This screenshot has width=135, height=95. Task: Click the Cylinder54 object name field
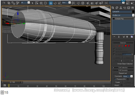pyautogui.click(x=122, y=12)
